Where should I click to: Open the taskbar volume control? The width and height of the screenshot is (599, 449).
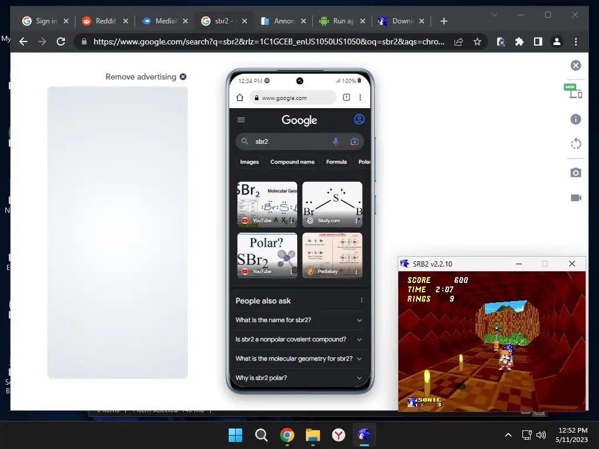pyautogui.click(x=541, y=435)
